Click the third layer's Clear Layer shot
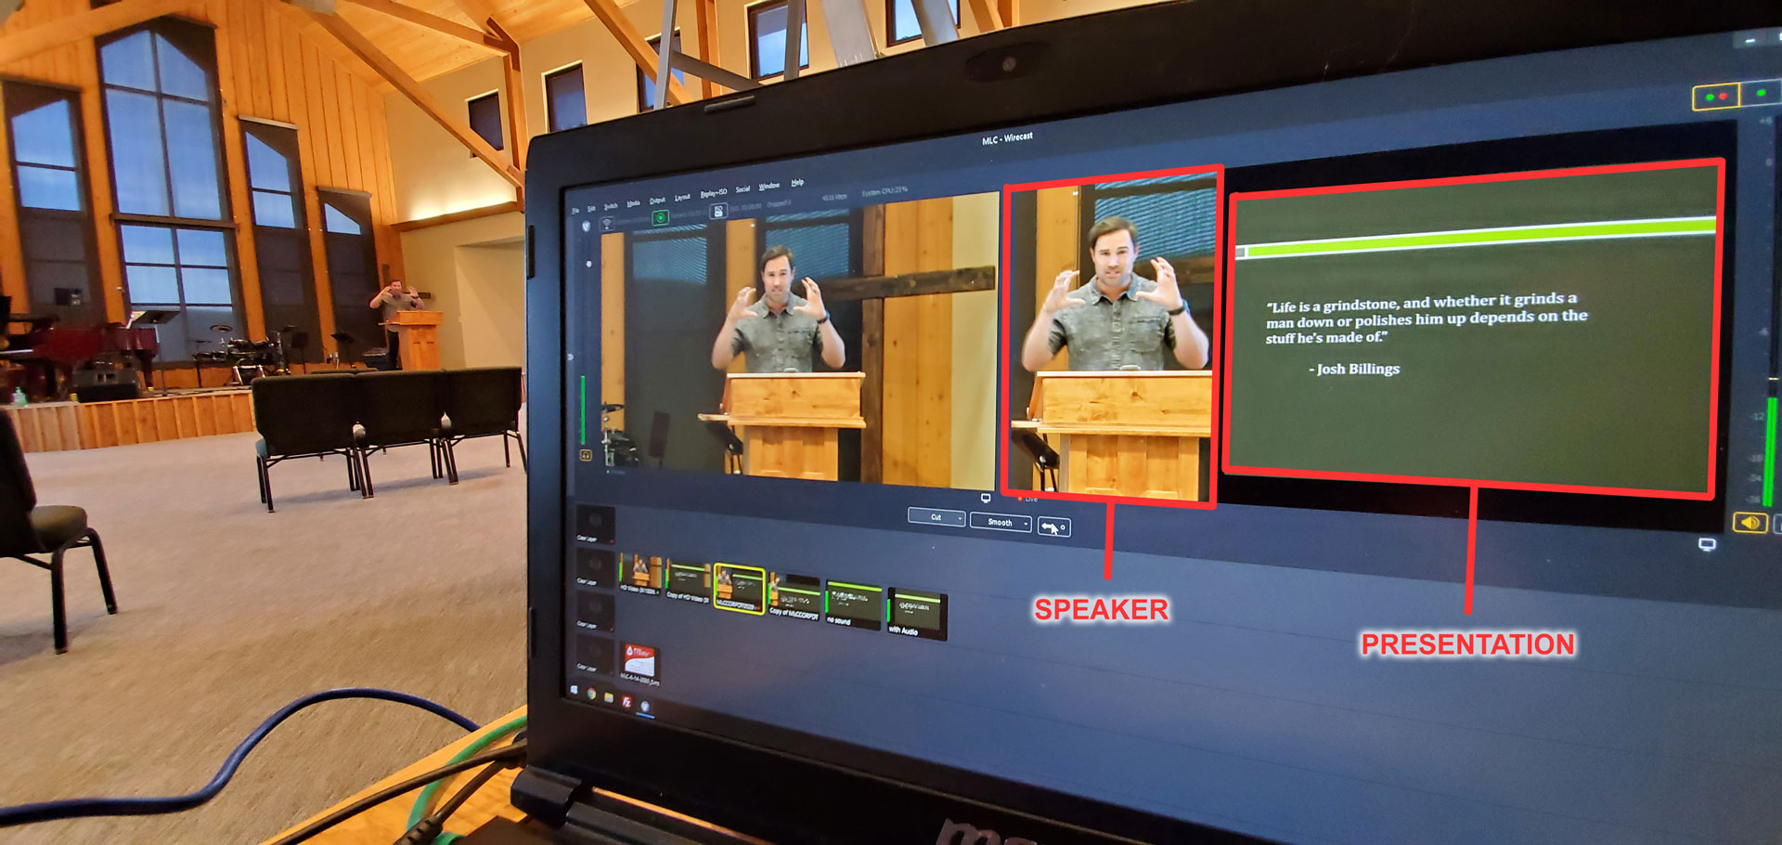 [595, 611]
